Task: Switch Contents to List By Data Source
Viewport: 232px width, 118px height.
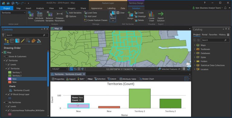Action: [12, 41]
